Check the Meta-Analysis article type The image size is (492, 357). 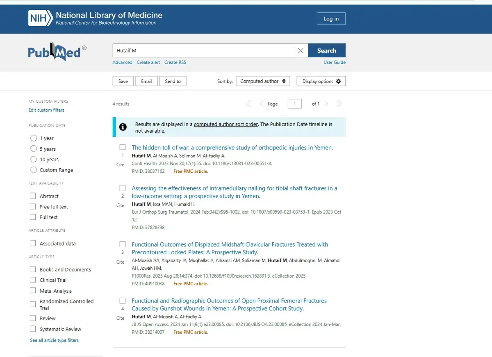point(33,291)
